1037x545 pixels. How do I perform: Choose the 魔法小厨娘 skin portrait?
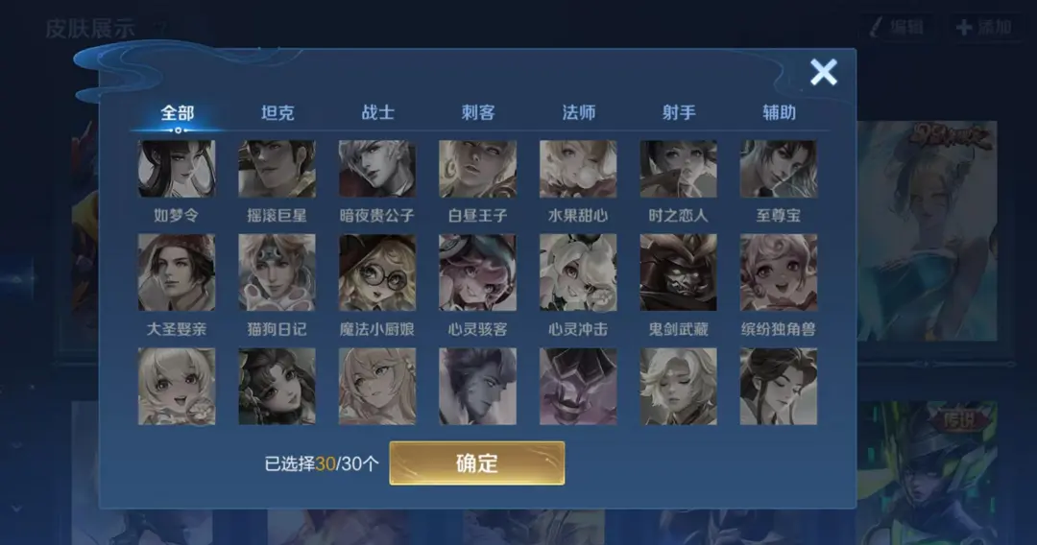(x=377, y=272)
